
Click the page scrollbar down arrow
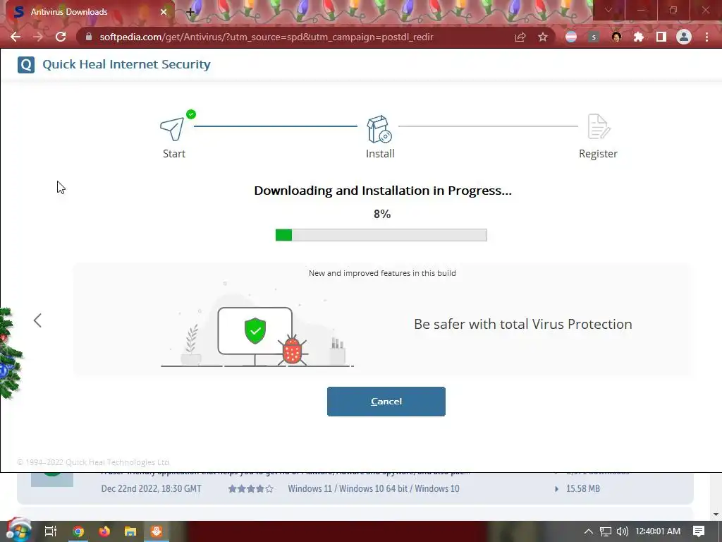[716, 514]
